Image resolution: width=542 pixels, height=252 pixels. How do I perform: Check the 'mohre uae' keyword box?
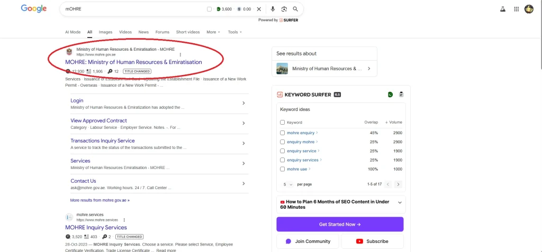point(283,169)
